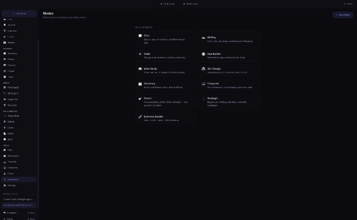Screen dimensions: 357x220
Task: Click the 3D / Design printer icon
Action: pos(203,69)
